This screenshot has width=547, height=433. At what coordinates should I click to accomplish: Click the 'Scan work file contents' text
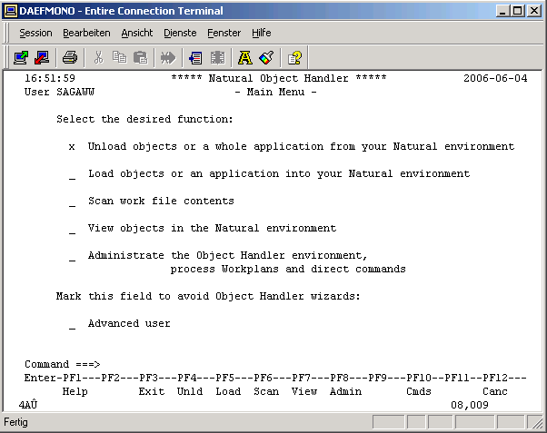point(161,201)
